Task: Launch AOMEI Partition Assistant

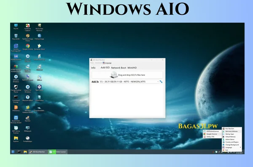Action: tap(16, 69)
